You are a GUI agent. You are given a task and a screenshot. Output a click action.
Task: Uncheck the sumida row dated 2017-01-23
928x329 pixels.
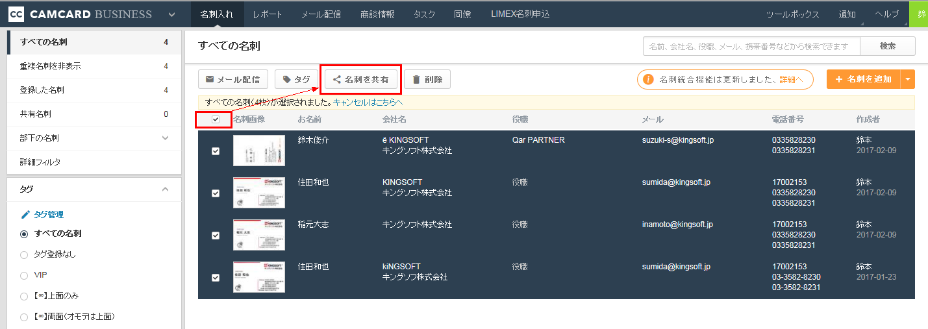(x=216, y=277)
